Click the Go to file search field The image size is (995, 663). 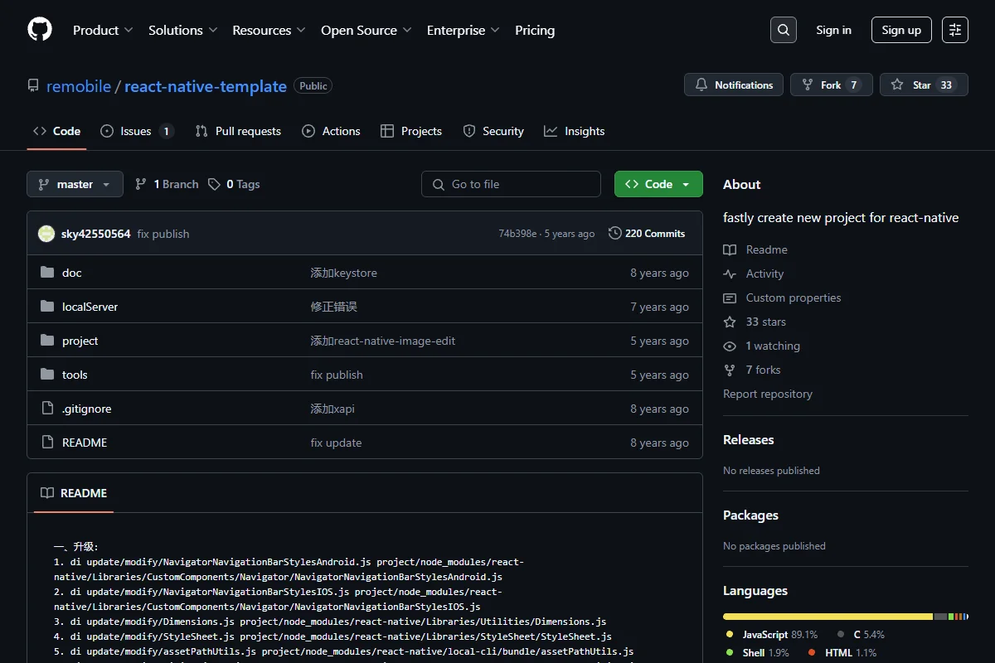(x=511, y=184)
